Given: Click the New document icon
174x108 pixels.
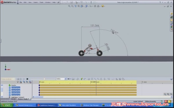Looking at the screenshot, I should 62,2.
